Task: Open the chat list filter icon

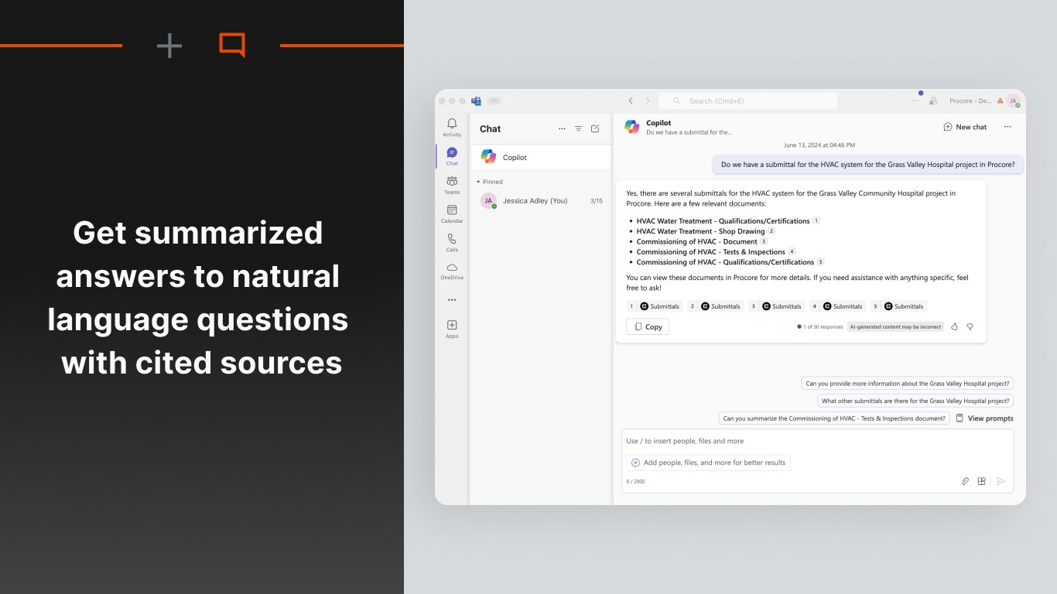Action: (578, 129)
